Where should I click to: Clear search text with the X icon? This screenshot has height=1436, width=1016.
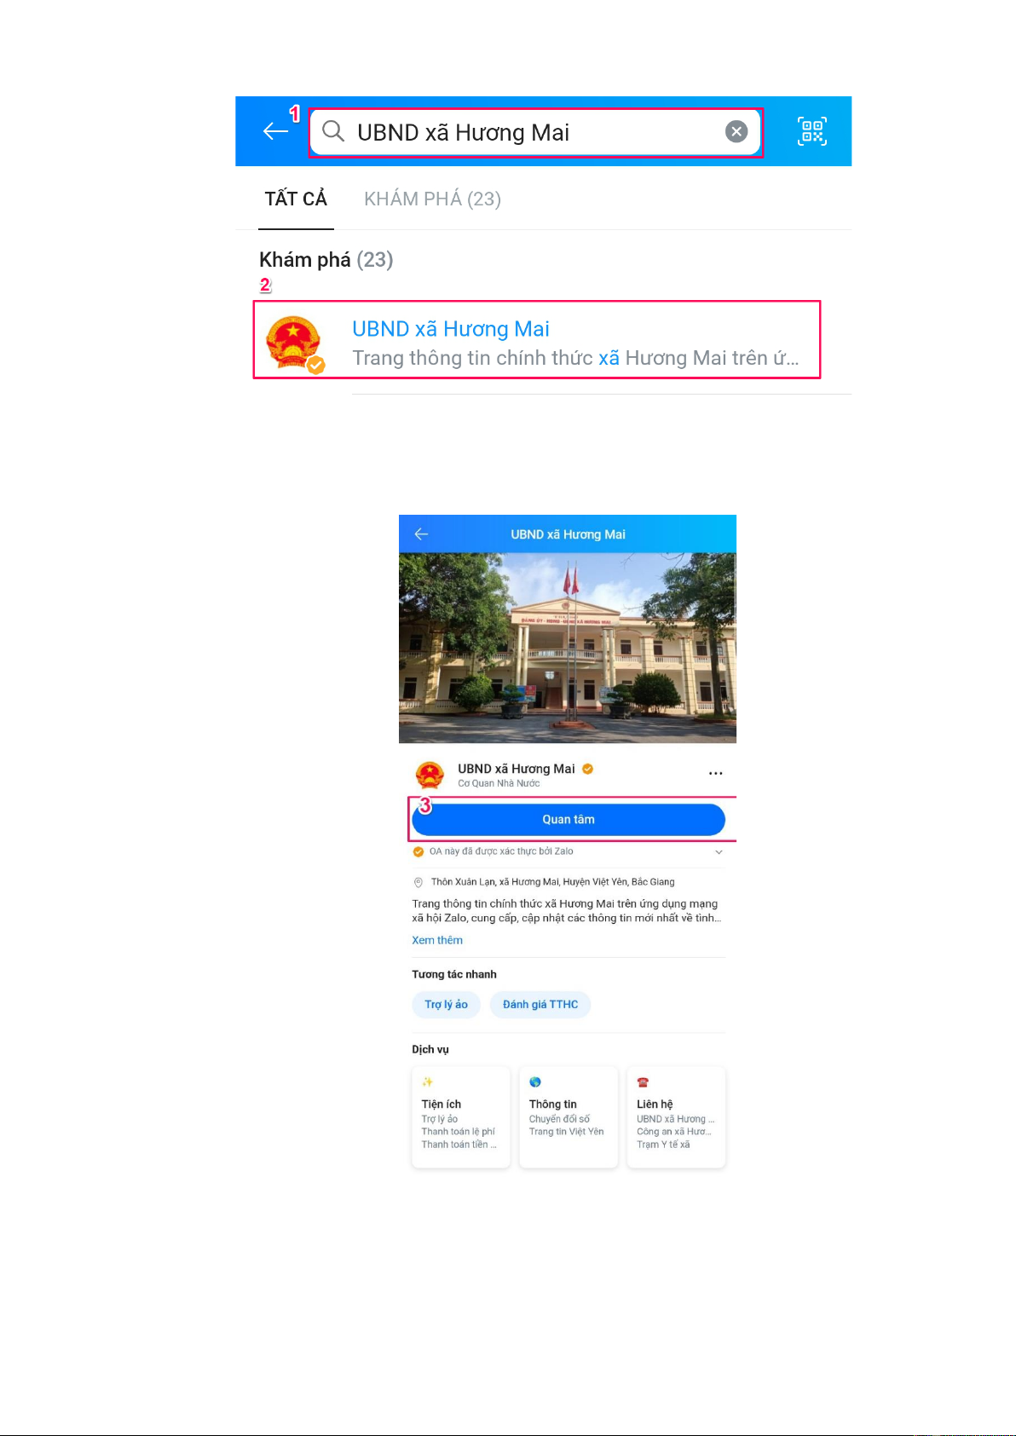point(736,131)
